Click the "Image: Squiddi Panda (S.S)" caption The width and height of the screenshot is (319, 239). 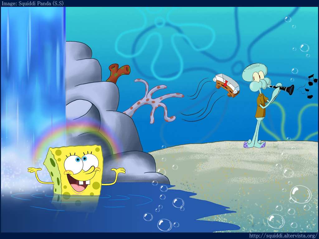tap(32, 3)
